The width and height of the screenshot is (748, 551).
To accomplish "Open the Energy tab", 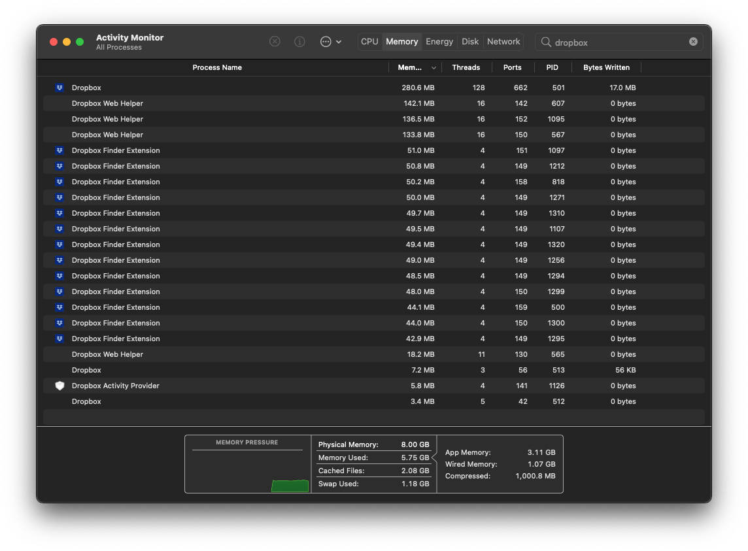I will tap(439, 41).
